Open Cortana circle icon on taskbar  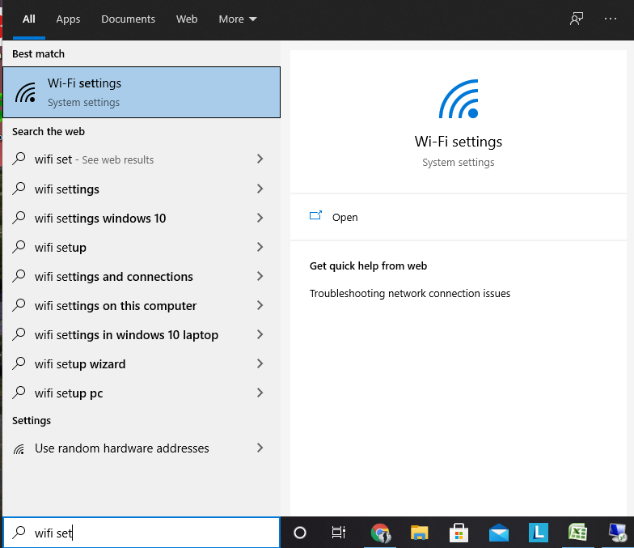click(299, 533)
